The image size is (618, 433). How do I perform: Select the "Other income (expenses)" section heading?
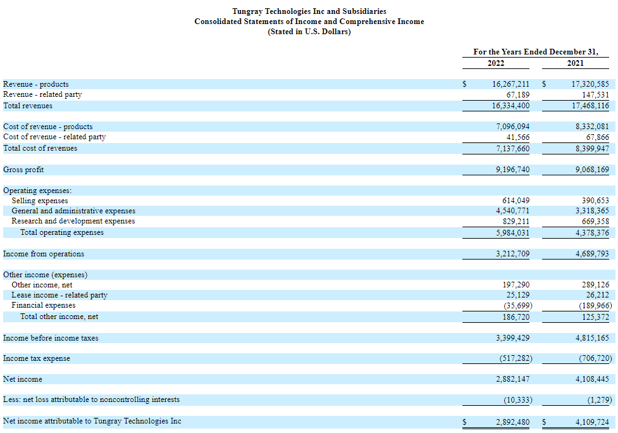point(46,275)
